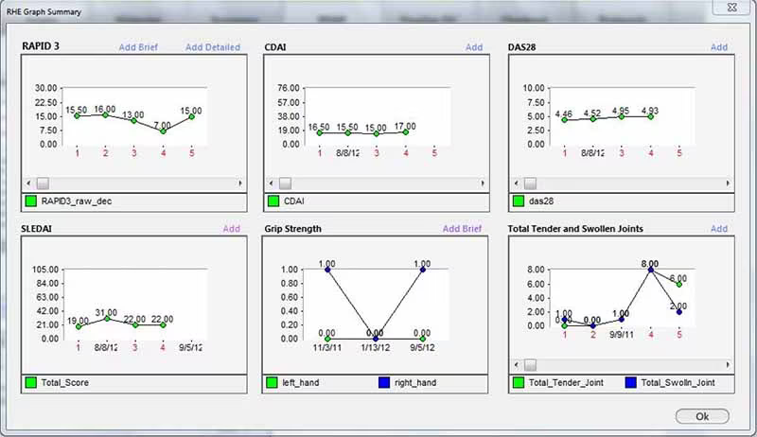This screenshot has height=437, width=757.
Task: Click blue right_hand legend swatch
Action: 384,382
